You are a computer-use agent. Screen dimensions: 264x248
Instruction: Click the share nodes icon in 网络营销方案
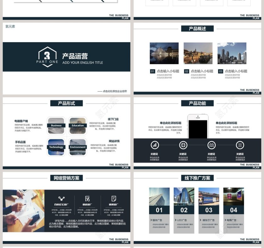click(61, 199)
